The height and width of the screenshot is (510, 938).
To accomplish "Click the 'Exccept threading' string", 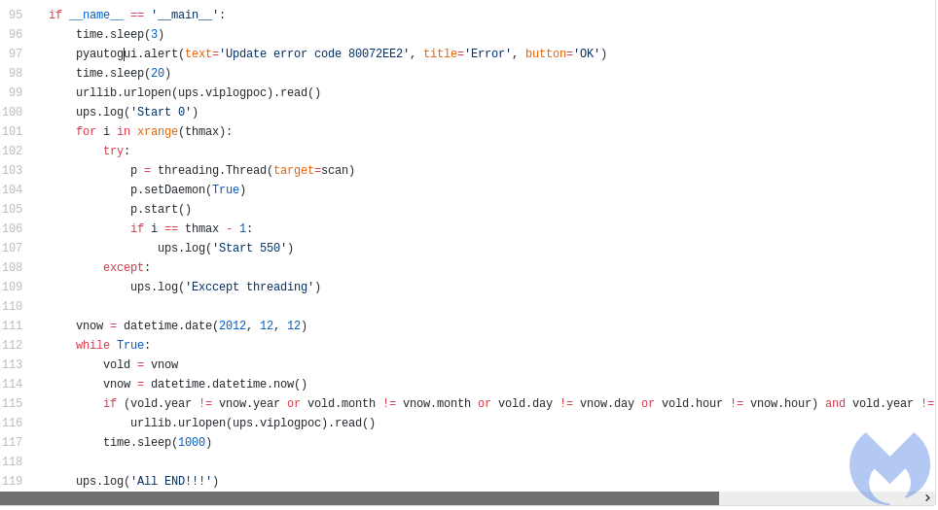I will [248, 288].
